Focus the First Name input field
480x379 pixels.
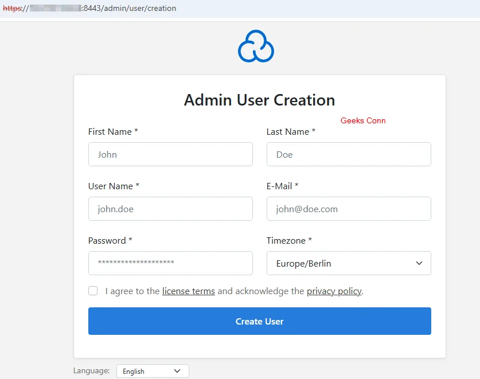click(170, 154)
